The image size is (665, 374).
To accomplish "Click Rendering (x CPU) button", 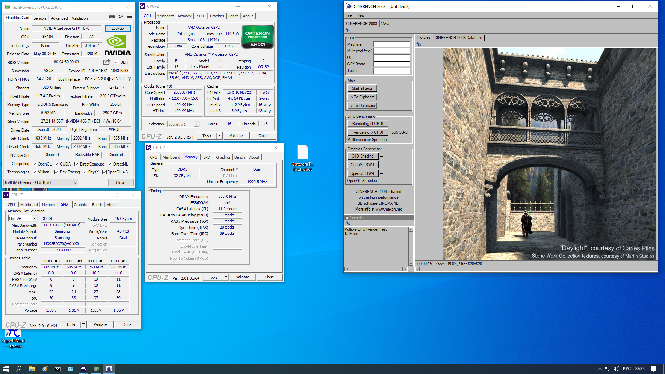I will click(367, 132).
